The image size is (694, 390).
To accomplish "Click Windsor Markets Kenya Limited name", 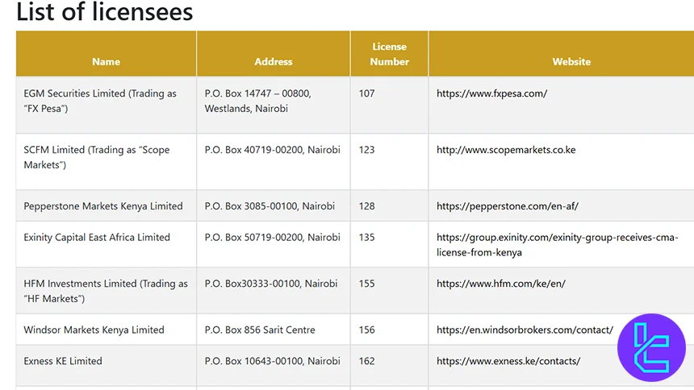I will click(94, 330).
